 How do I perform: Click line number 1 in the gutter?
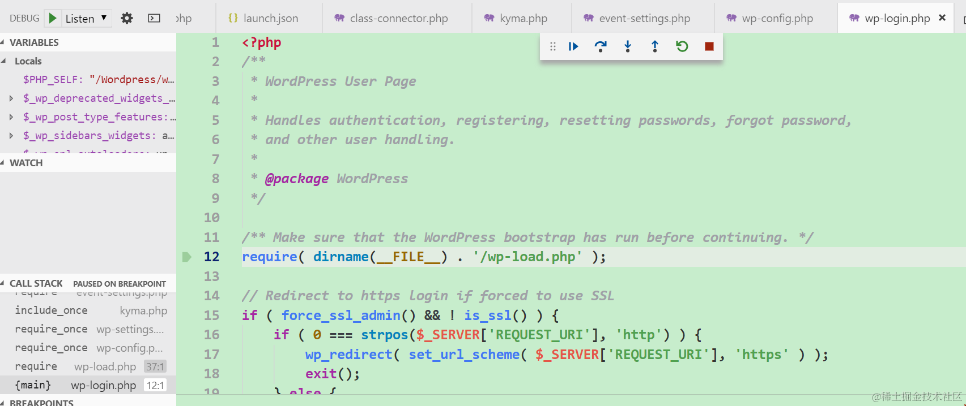tap(215, 42)
